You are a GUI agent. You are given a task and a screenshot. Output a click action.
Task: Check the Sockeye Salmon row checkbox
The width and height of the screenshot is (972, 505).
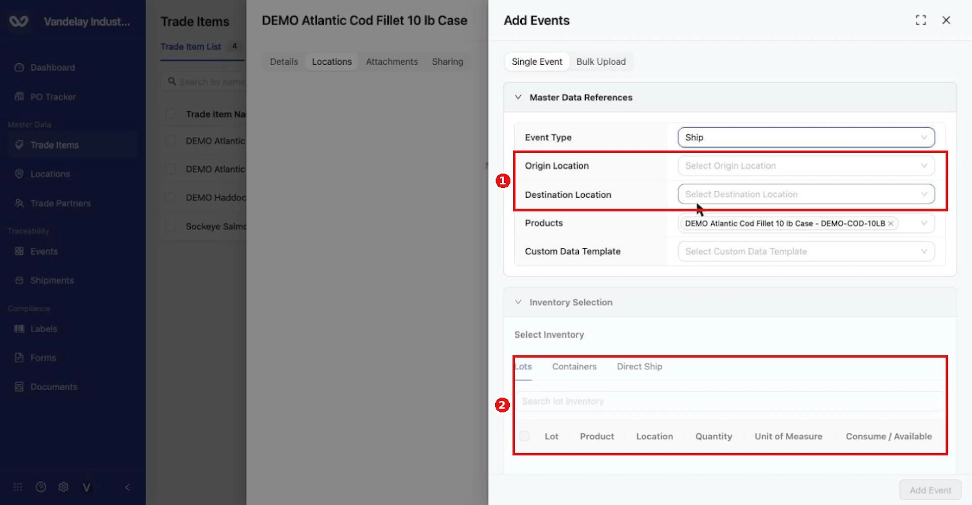tap(171, 226)
